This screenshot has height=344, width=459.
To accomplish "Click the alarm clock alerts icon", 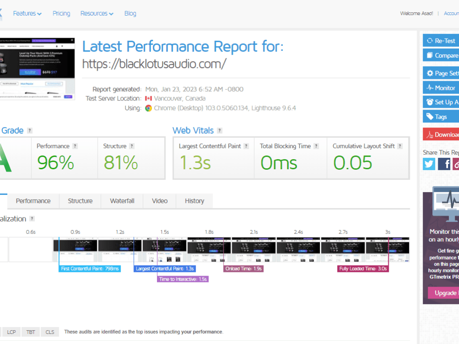I will click(x=430, y=102).
